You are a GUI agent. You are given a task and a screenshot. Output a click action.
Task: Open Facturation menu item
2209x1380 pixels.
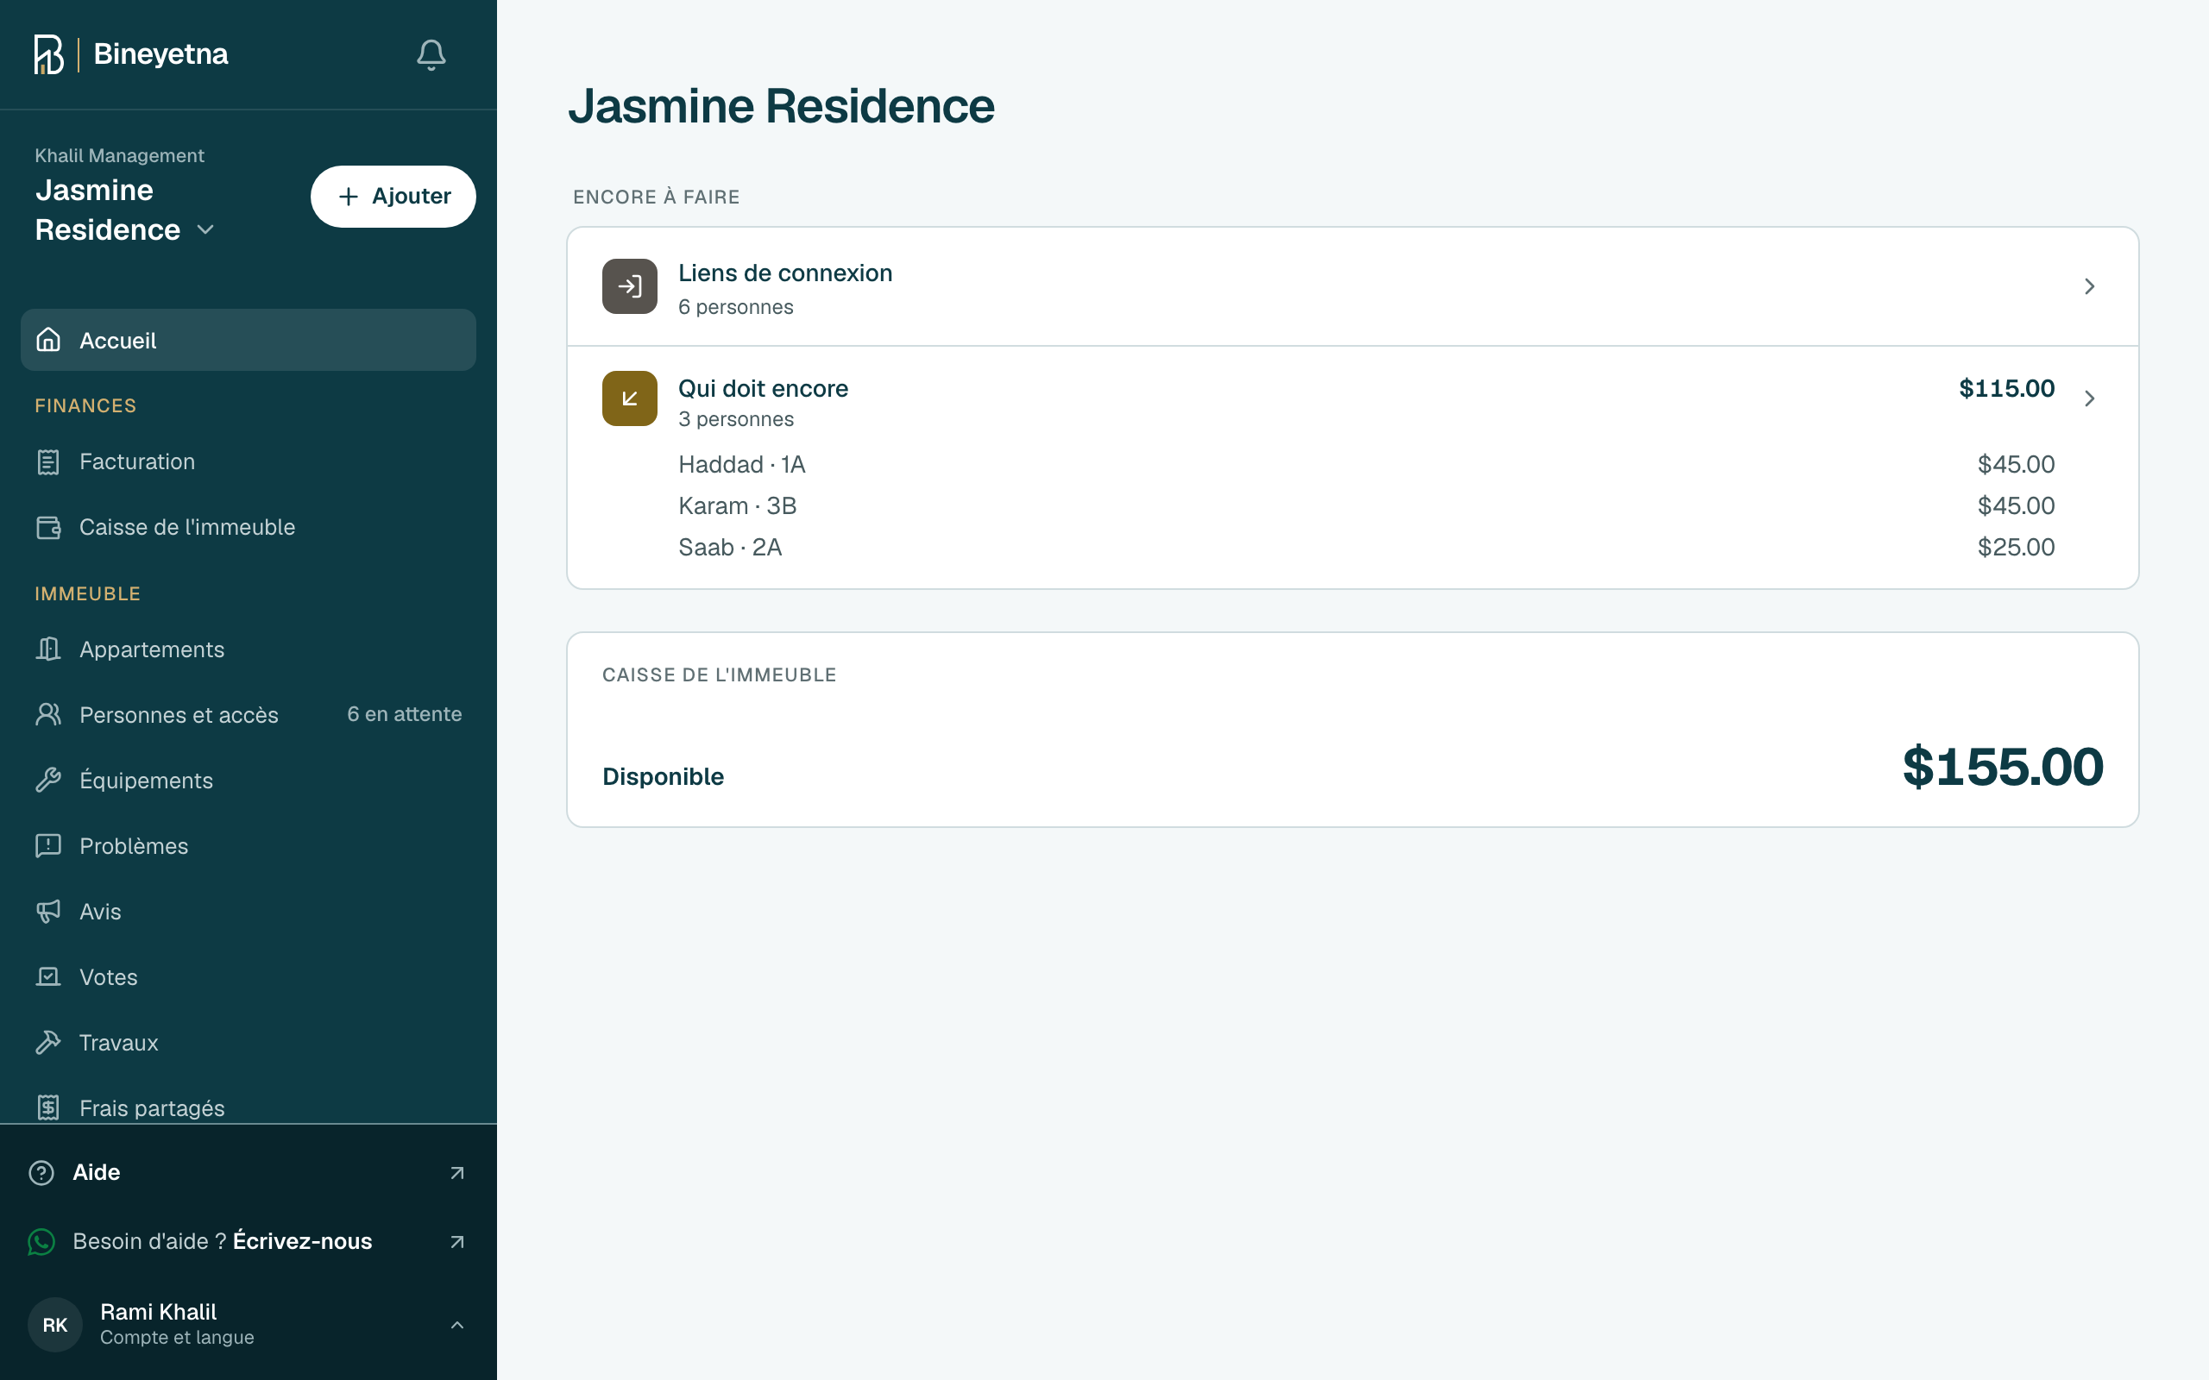tap(249, 461)
